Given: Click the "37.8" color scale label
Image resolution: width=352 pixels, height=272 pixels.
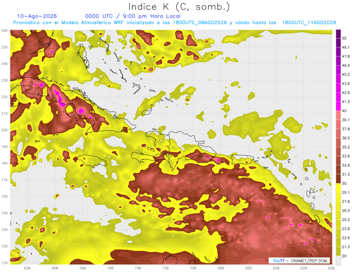Looking at the screenshot, I should click(x=346, y=129).
